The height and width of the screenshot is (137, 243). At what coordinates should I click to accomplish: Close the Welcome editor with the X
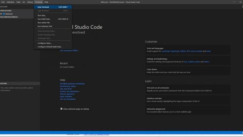1,14
